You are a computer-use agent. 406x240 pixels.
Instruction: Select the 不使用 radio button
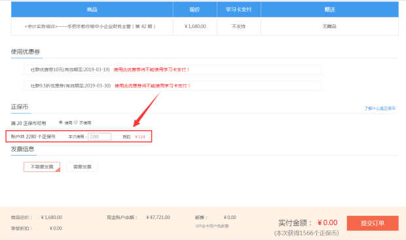click(75, 122)
